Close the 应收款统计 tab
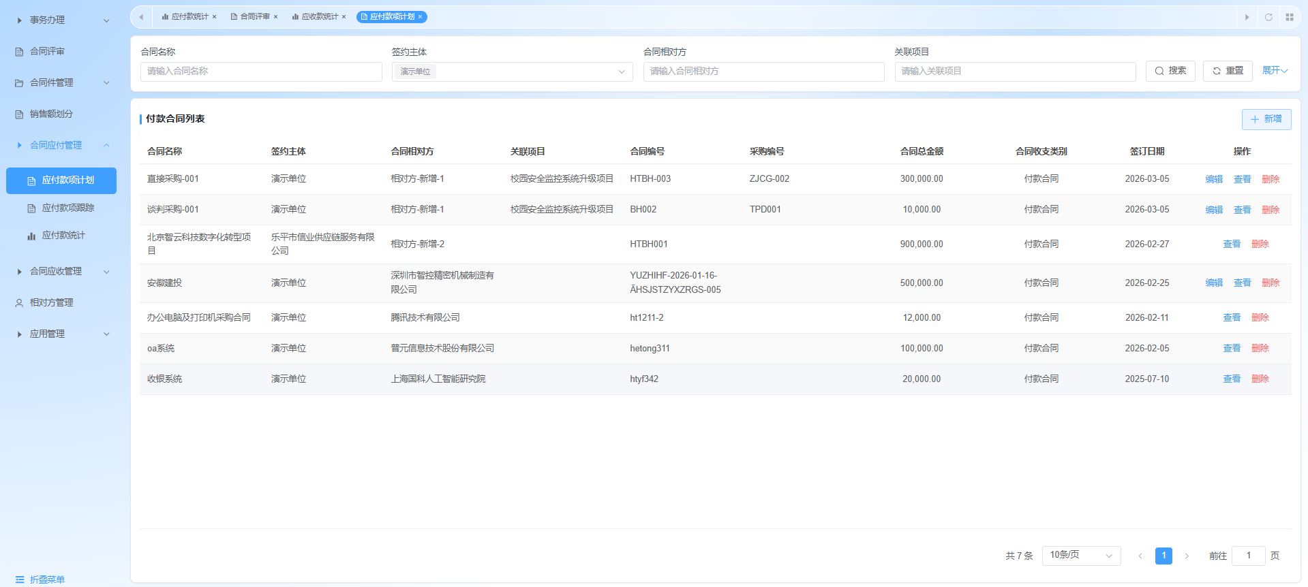This screenshot has height=587, width=1308. pyautogui.click(x=344, y=17)
